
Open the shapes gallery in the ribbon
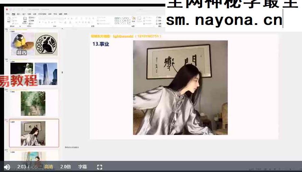coord(122,21)
